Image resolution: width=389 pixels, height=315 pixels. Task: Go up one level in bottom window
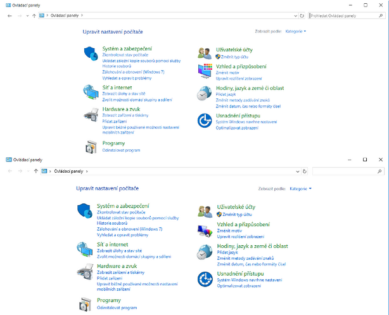coord(36,171)
